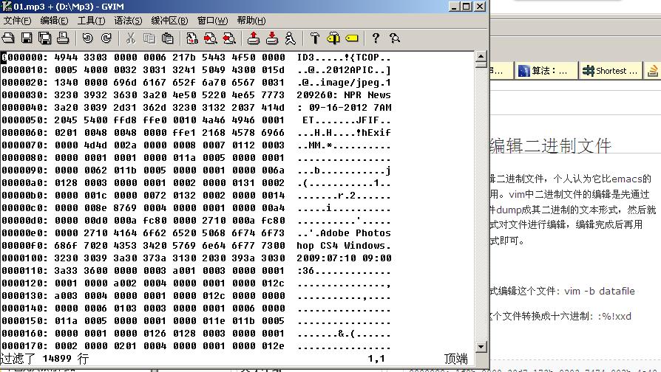This screenshot has width=661, height=372.
Task: Click the Find Help search icon
Action: coord(395,38)
